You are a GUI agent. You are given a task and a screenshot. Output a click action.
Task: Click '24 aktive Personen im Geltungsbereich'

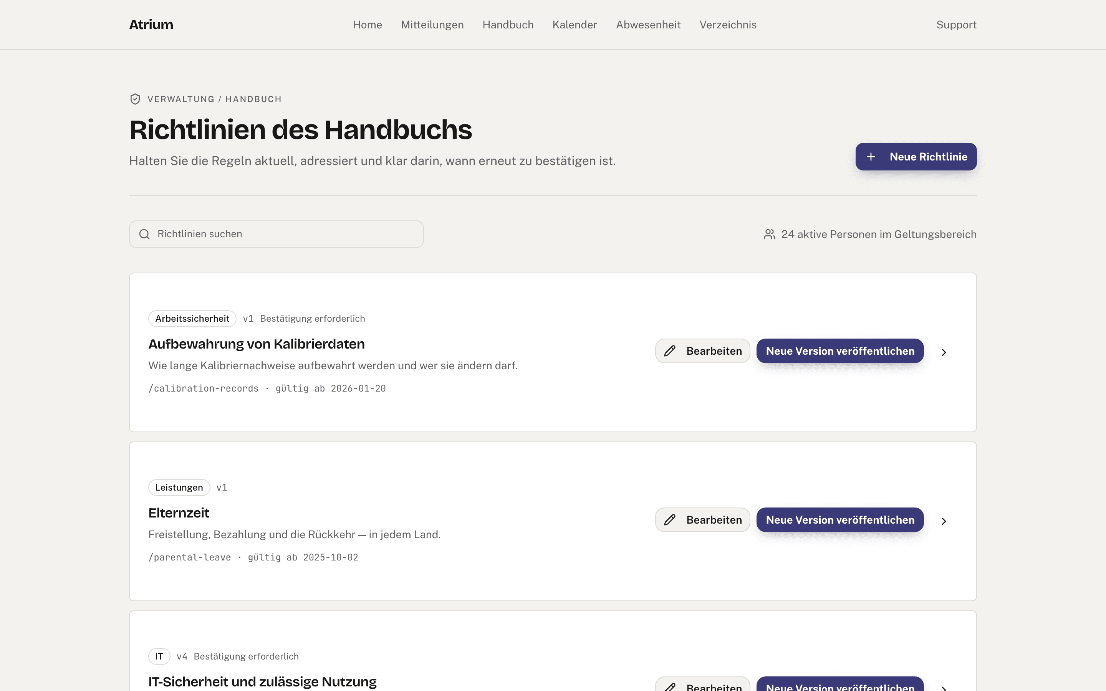879,235
